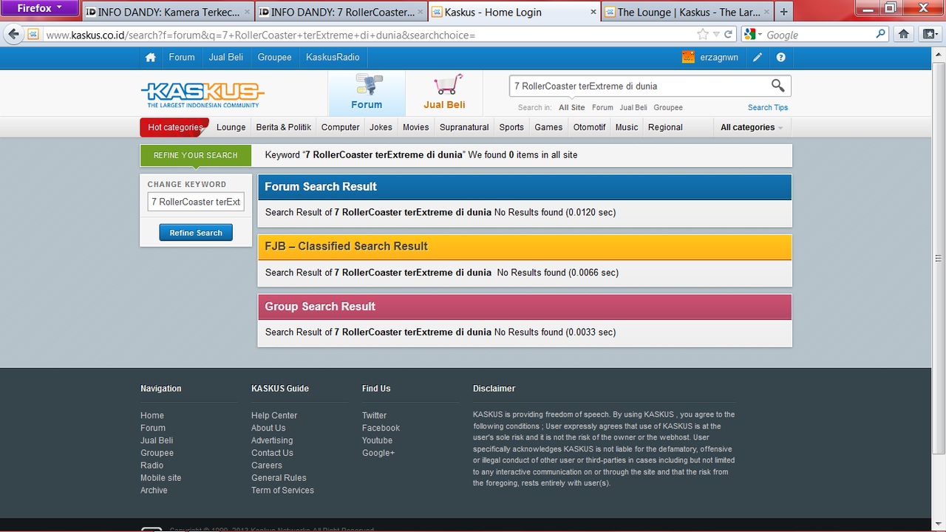Select the Kaskus - Home Login tab

click(514, 12)
